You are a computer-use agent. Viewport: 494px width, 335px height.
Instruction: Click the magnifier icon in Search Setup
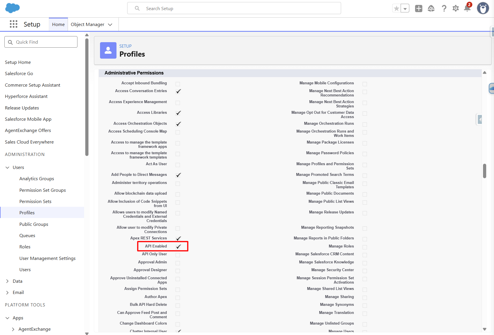(137, 8)
